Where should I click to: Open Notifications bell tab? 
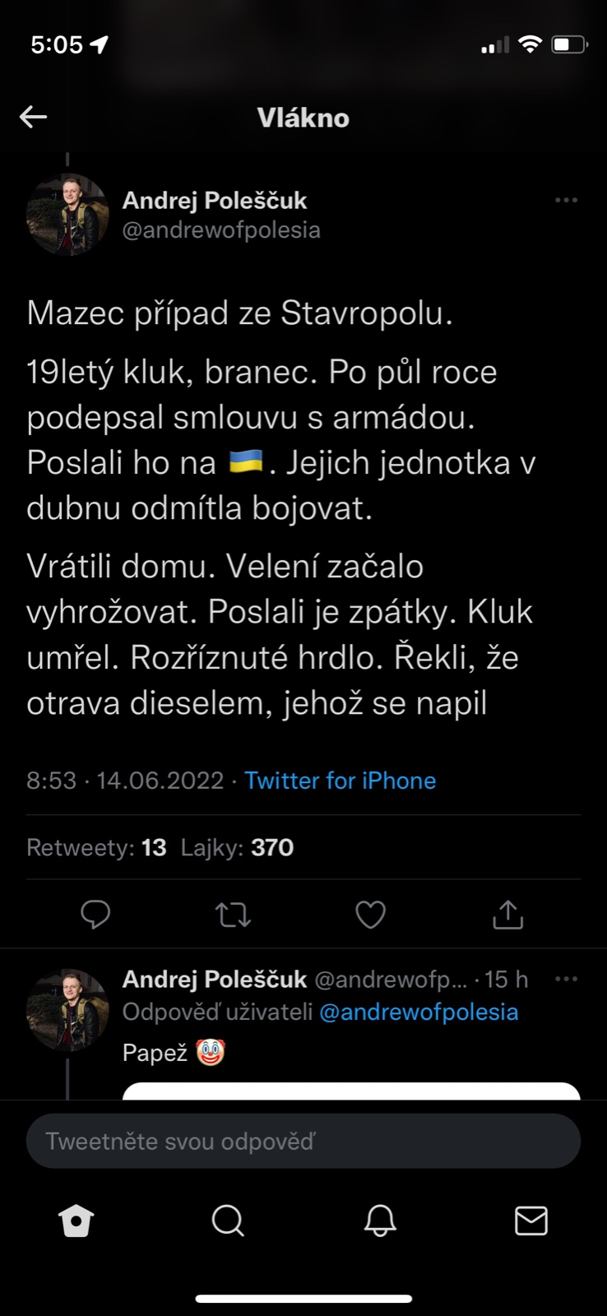(380, 1221)
